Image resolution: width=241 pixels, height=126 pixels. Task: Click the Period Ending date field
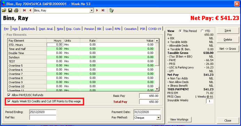(x=43, y=112)
